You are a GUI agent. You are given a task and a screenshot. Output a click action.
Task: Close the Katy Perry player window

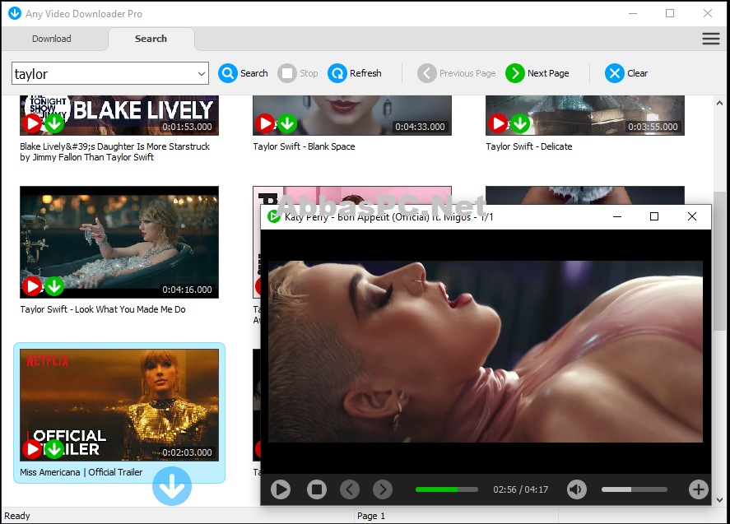point(692,216)
